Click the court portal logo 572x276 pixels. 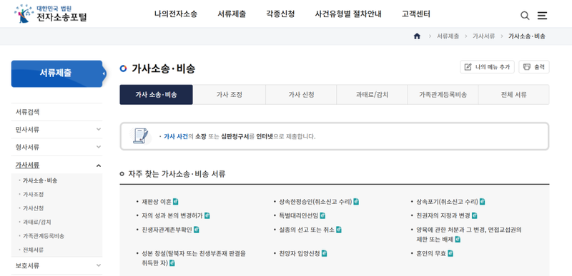pyautogui.click(x=50, y=14)
